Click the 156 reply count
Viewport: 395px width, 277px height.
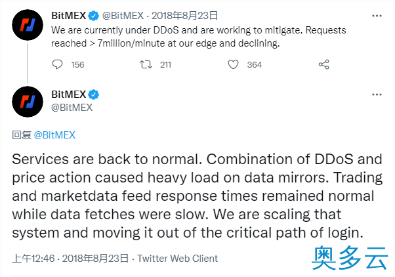tap(77, 65)
